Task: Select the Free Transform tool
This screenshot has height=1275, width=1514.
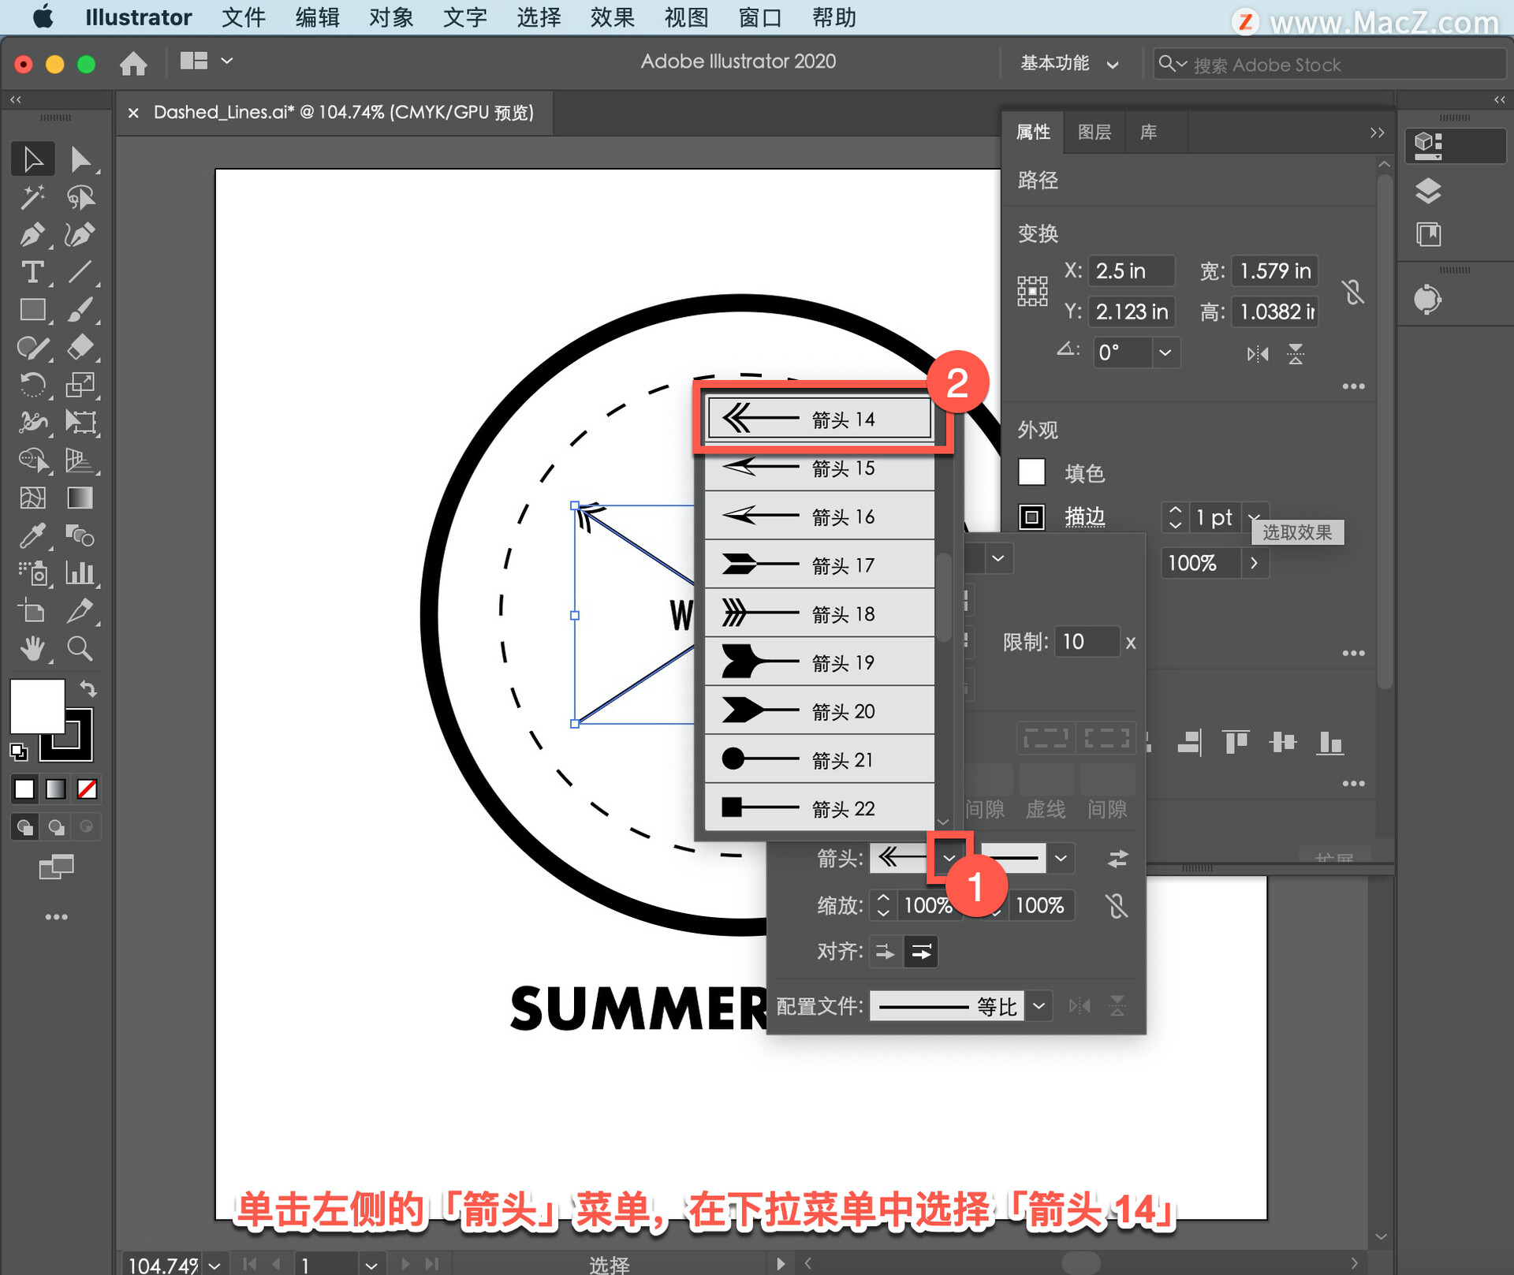Action: coord(80,423)
